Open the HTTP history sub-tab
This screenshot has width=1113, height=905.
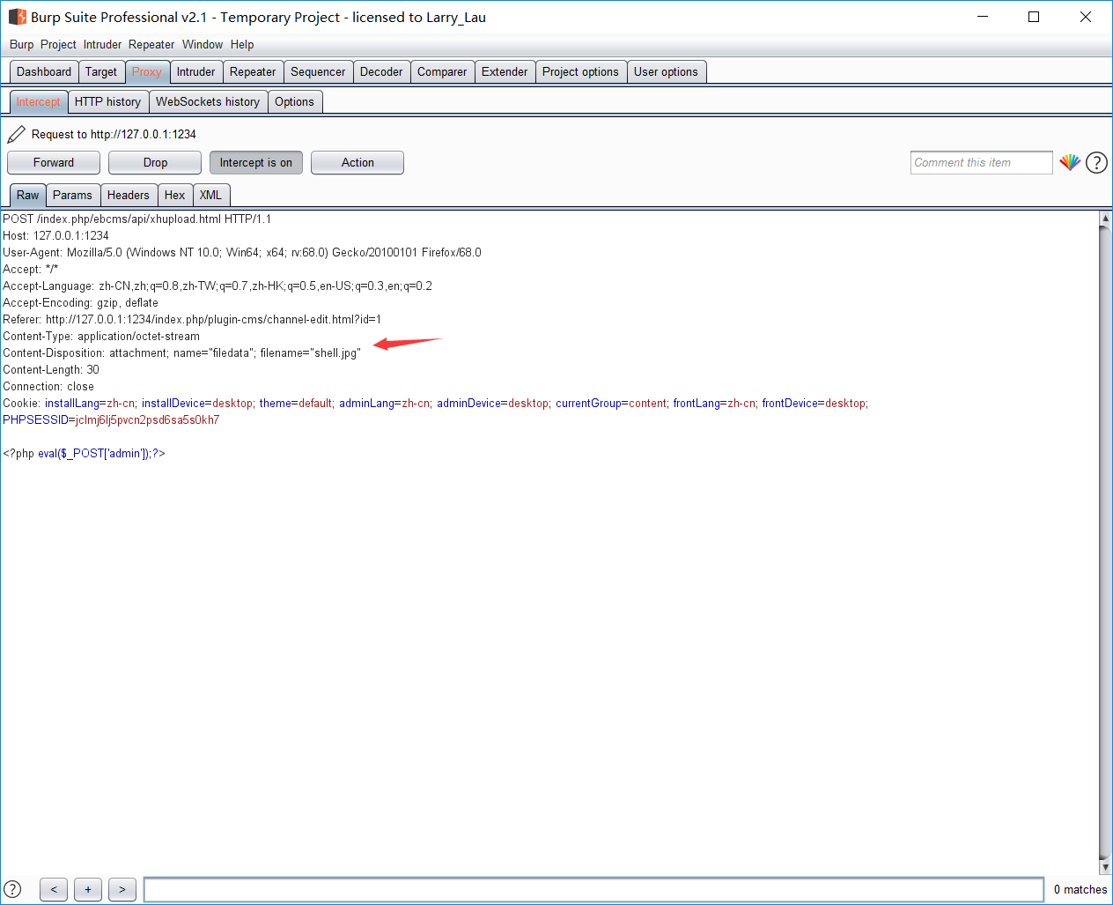107,101
